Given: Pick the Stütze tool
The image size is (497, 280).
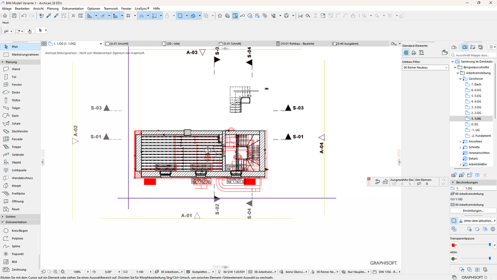Looking at the screenshot, I should (16, 100).
